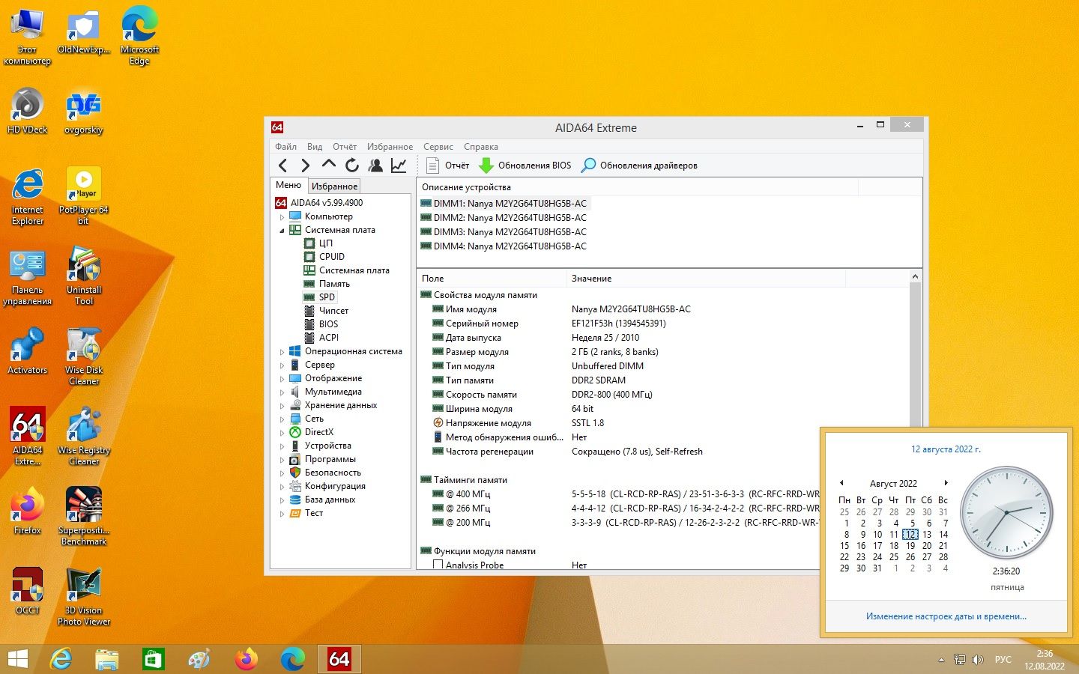Screen dimensions: 1079x674
Task: Click 12 августа 2022 г. date link
Action: 946,449
